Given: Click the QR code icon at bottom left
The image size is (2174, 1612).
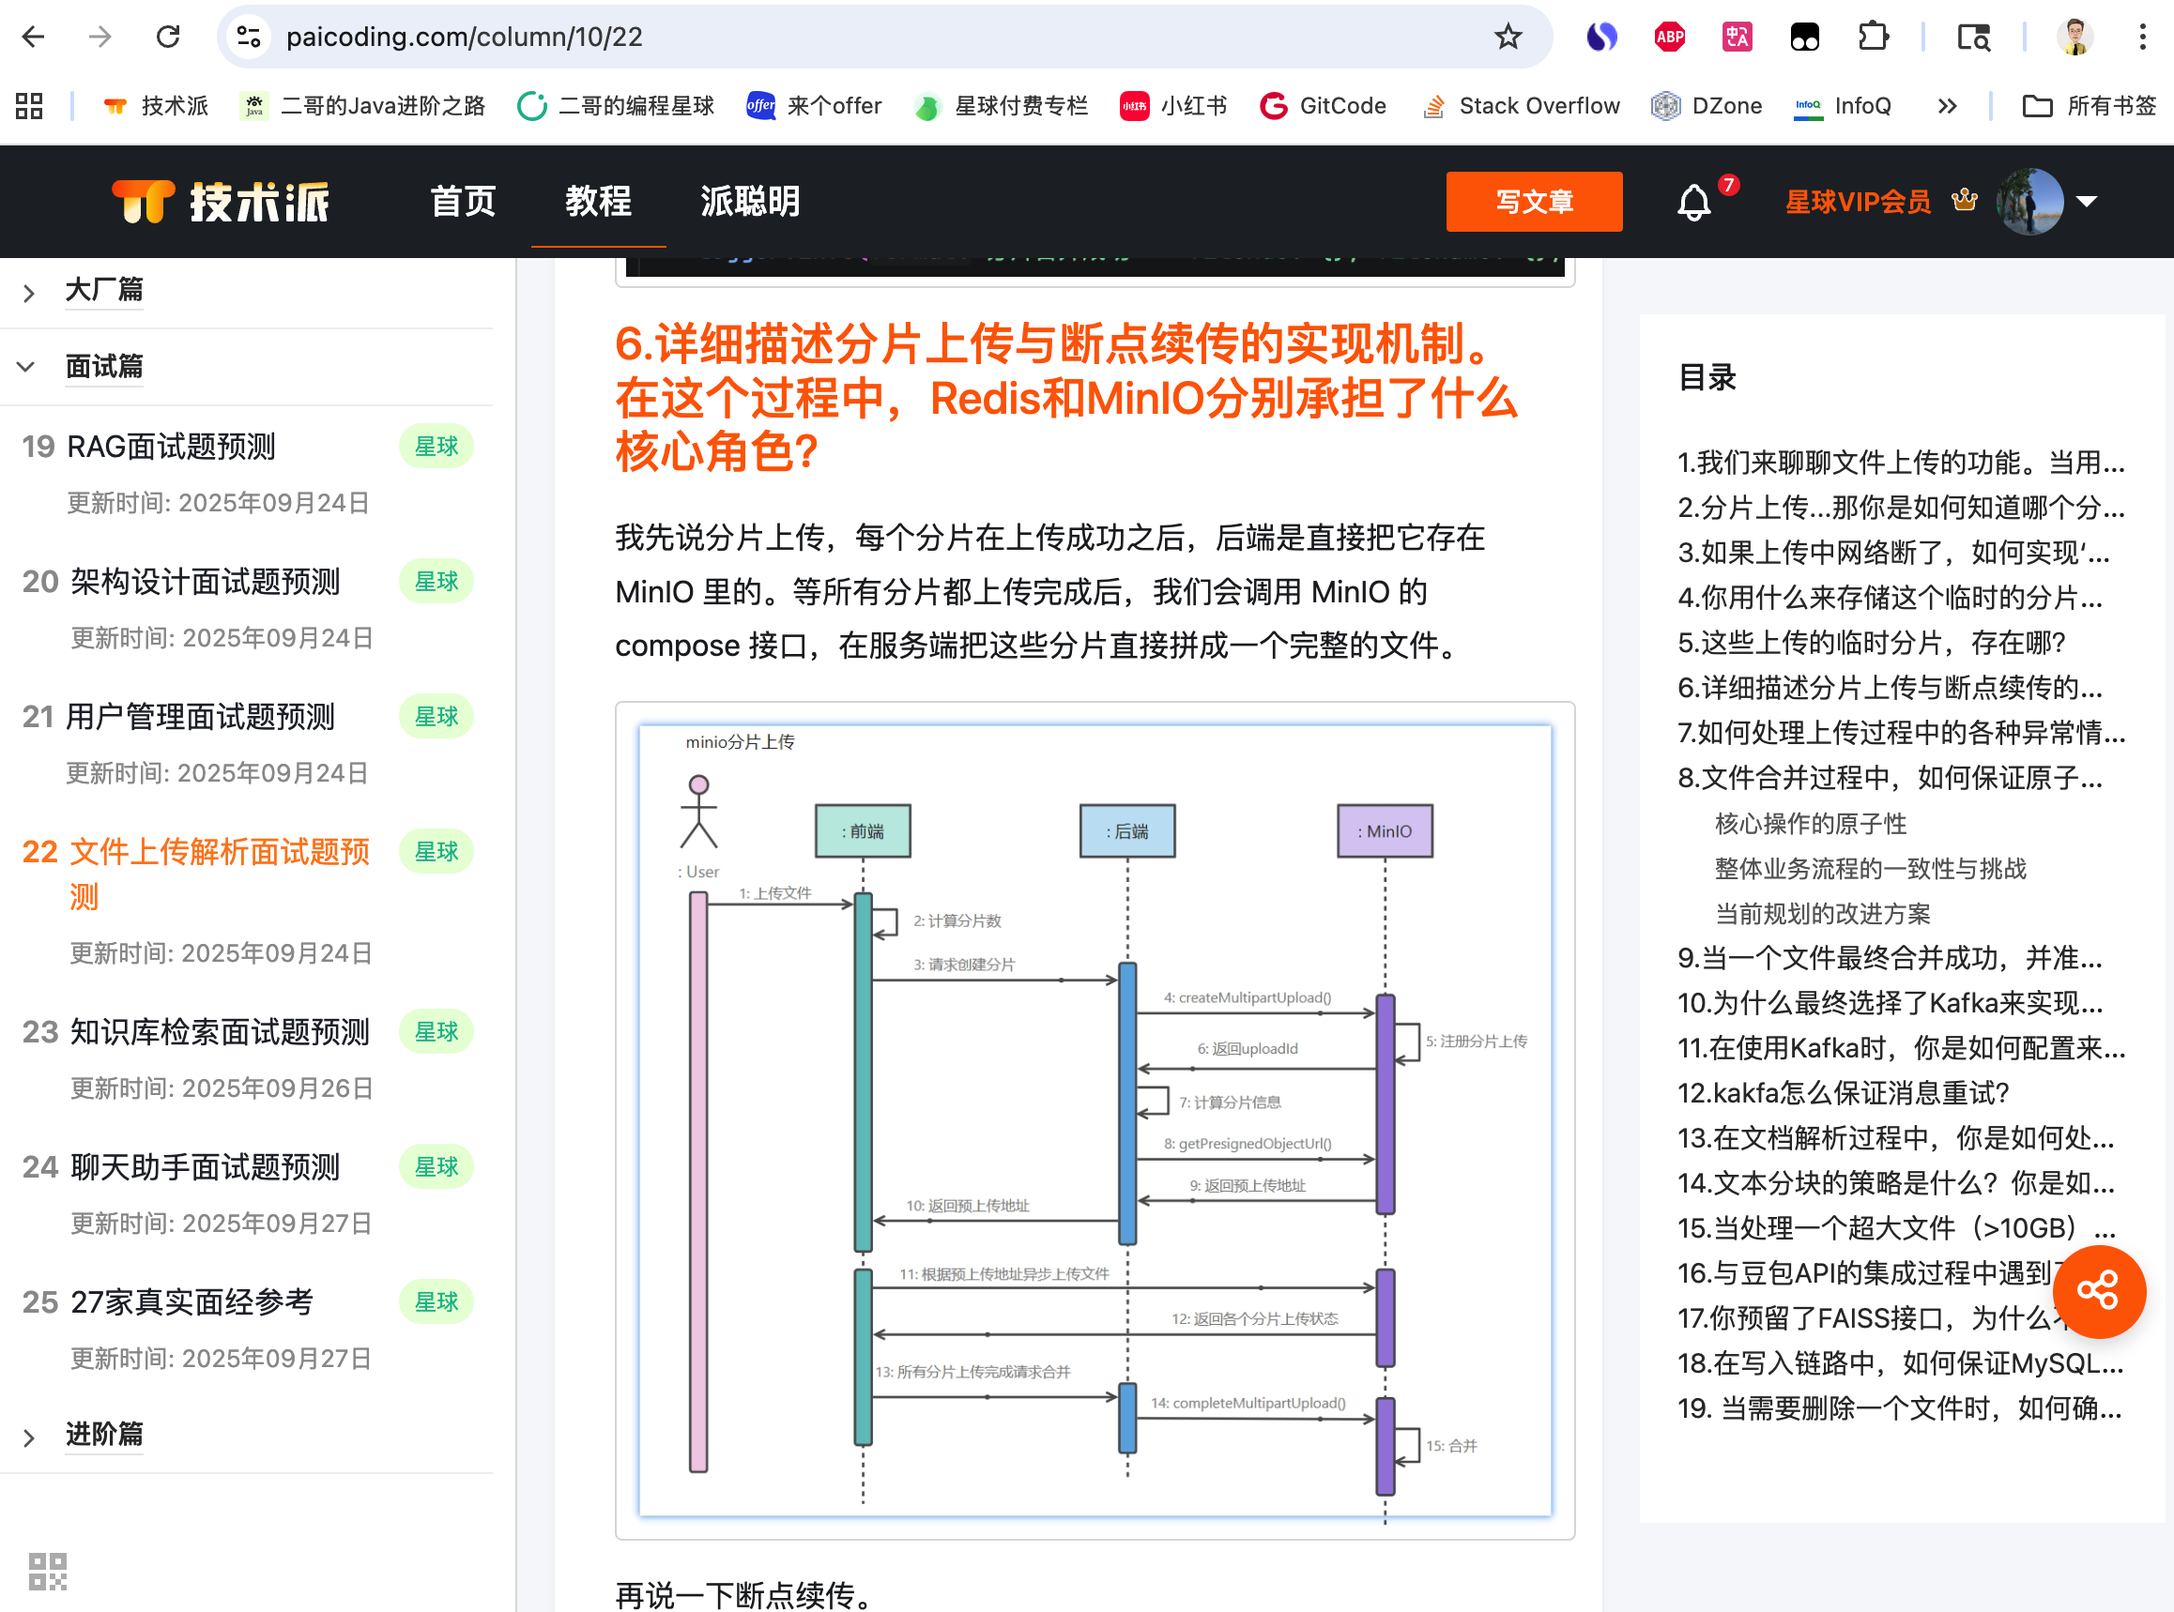Looking at the screenshot, I should click(x=47, y=1571).
